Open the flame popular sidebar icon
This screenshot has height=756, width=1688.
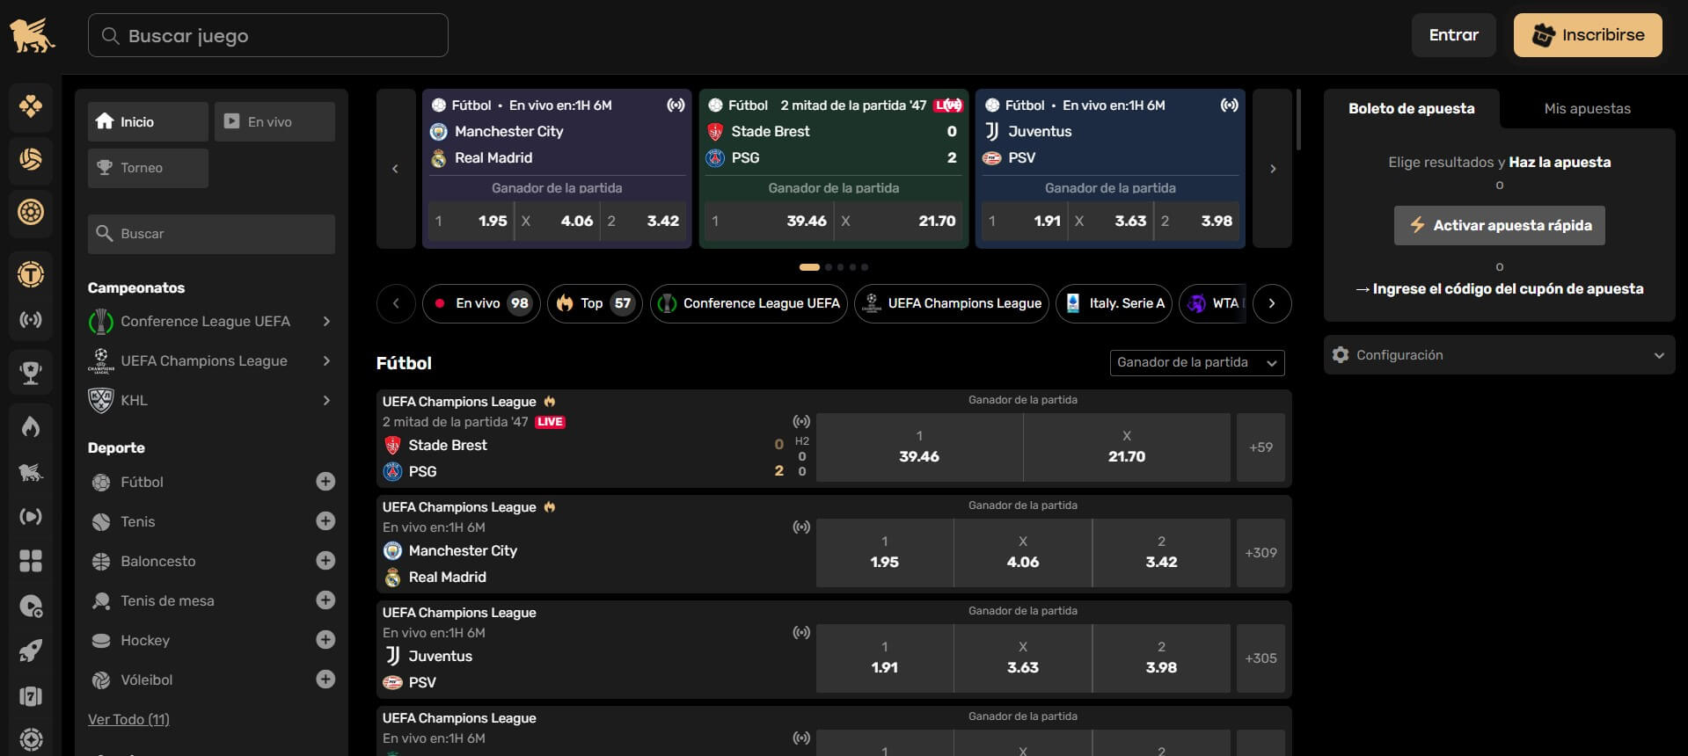[31, 427]
